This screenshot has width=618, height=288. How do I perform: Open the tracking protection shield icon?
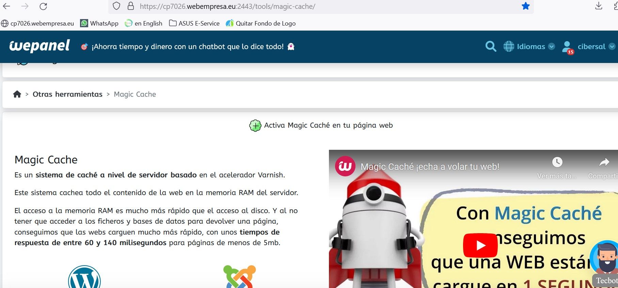click(x=116, y=6)
